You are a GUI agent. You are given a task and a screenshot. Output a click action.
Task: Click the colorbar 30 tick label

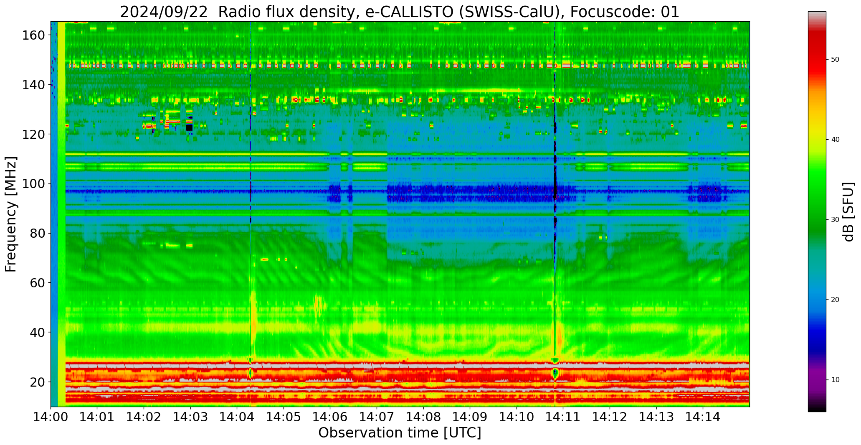pyautogui.click(x=835, y=220)
